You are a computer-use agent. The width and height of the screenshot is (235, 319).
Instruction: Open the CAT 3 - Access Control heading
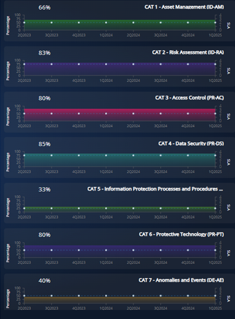click(189, 98)
